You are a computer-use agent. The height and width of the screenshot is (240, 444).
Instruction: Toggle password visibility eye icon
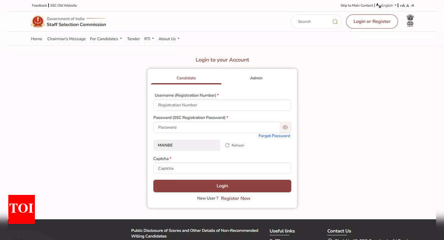[x=285, y=127]
